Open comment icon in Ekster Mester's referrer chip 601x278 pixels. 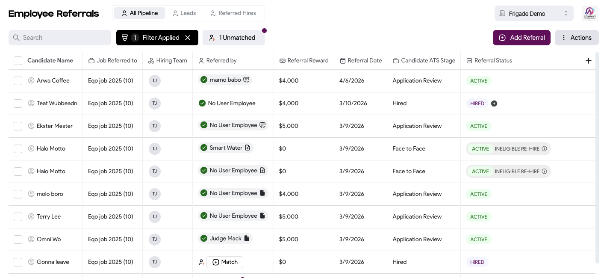tap(262, 125)
